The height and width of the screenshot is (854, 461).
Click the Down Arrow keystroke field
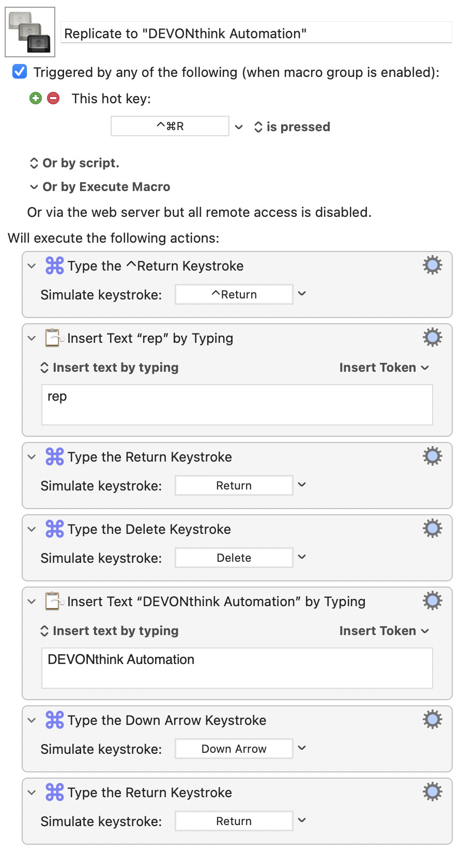click(x=234, y=749)
